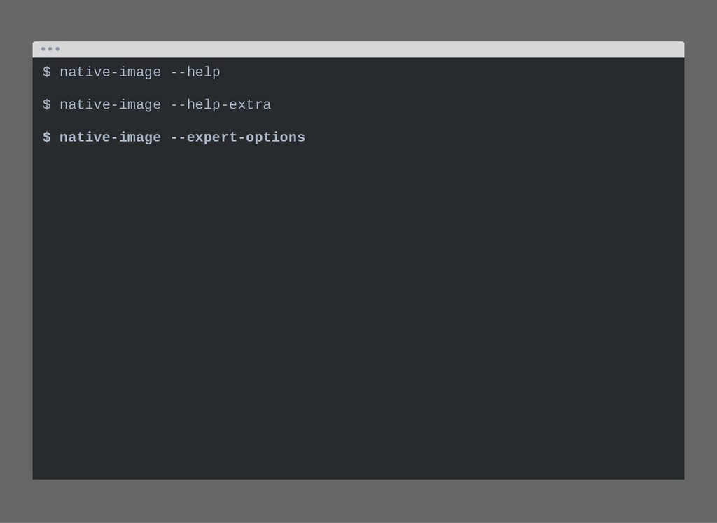Screen dimensions: 717x523
Task: Select native in the --help-extra command line
Action: pyautogui.click(x=85, y=104)
